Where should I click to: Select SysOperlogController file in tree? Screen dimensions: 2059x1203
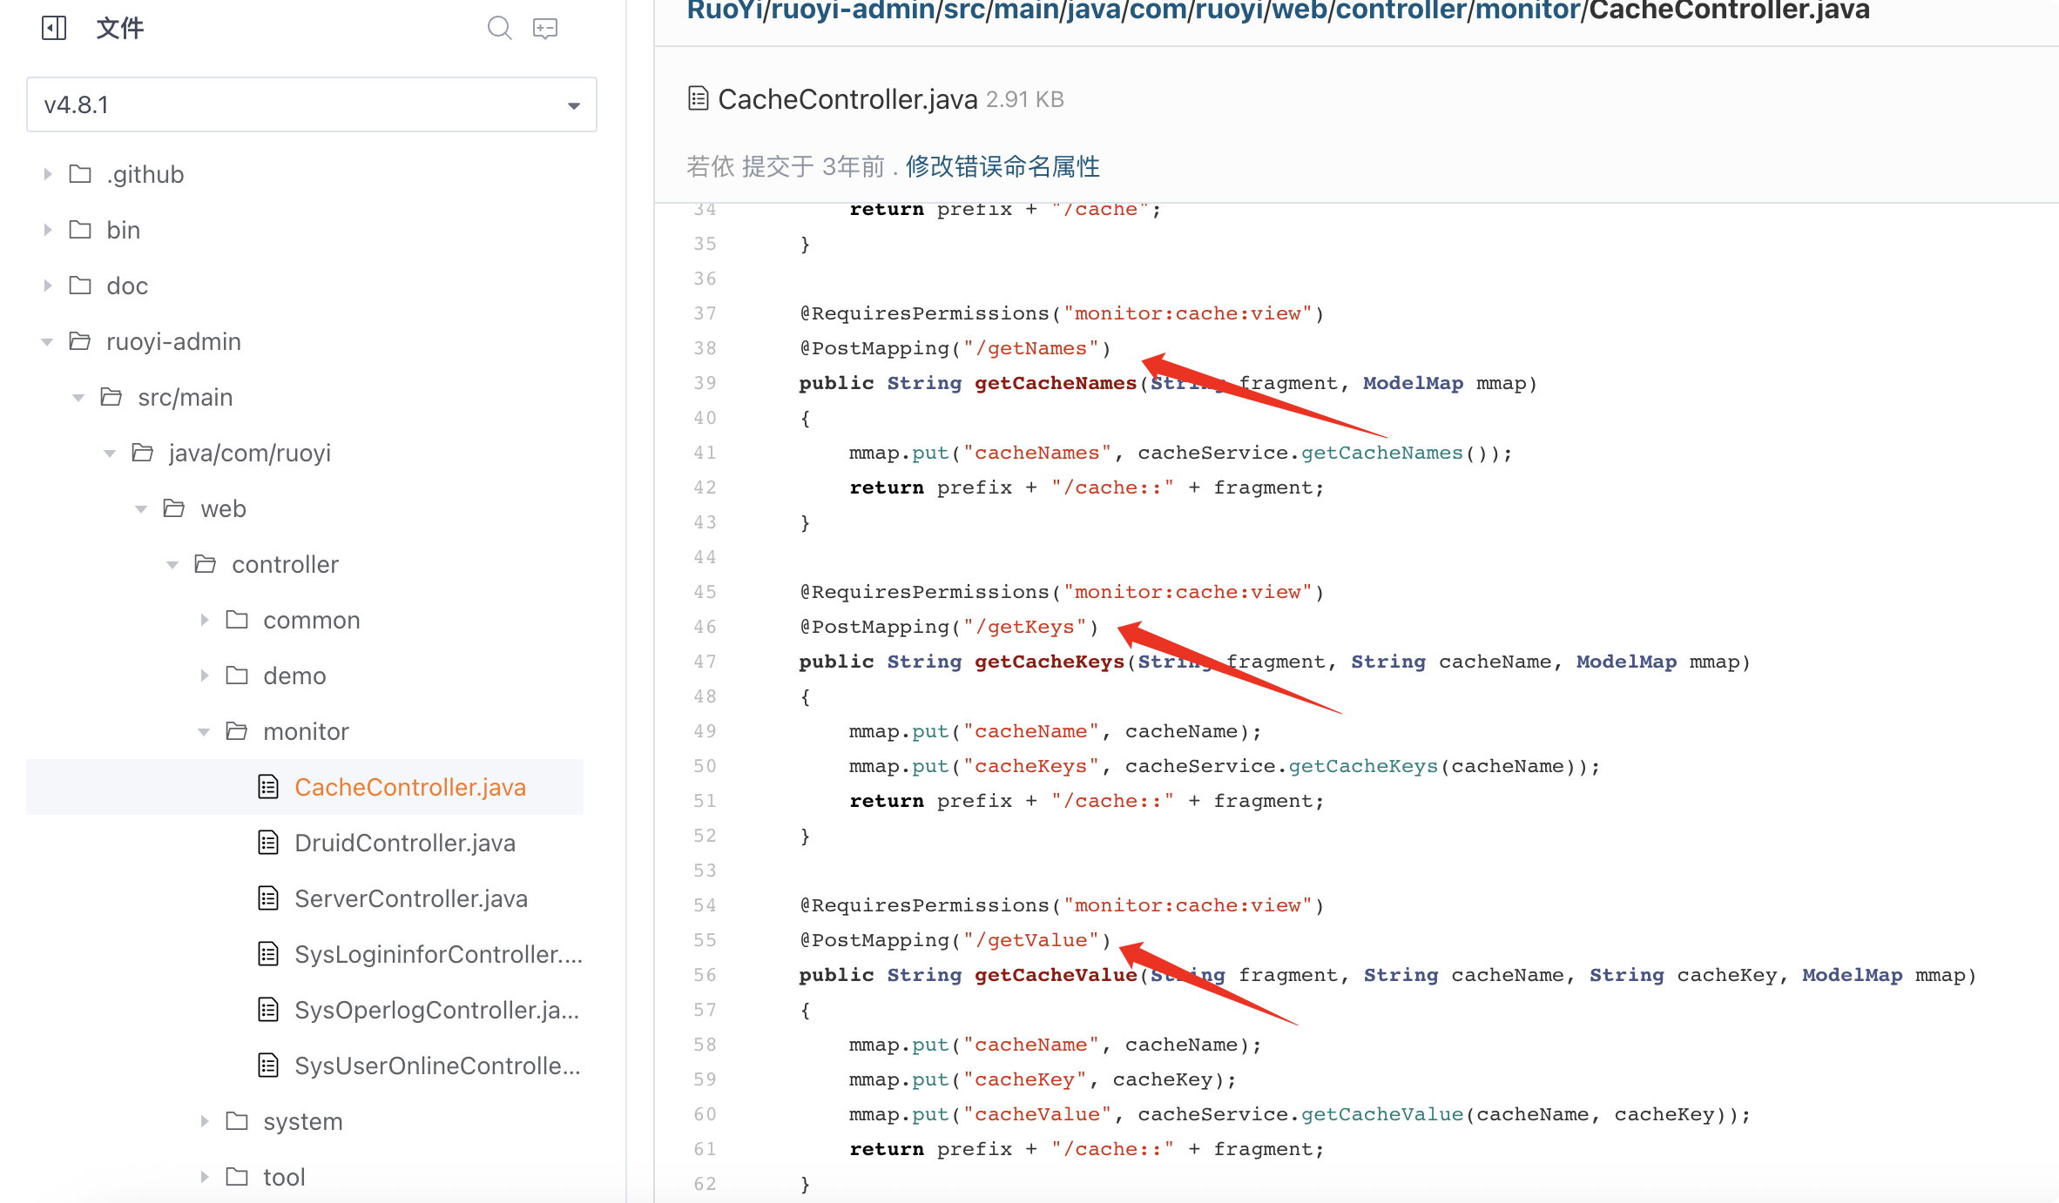tap(435, 1010)
